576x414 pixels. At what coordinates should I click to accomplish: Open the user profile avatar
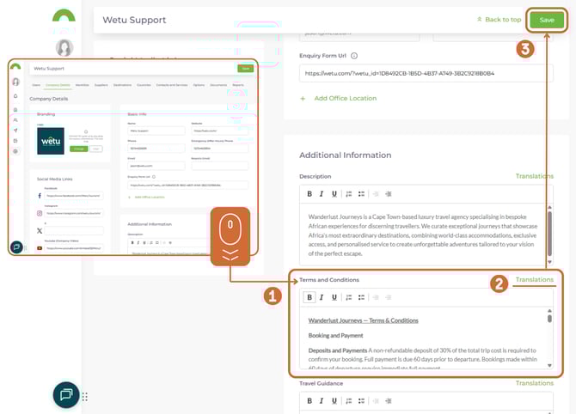click(64, 48)
